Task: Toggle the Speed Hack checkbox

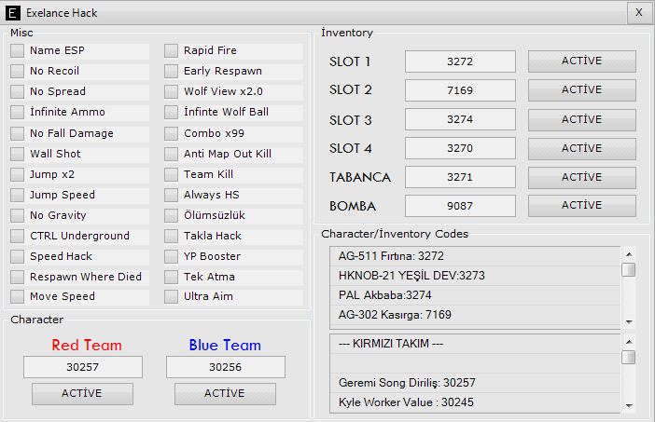Action: [x=17, y=256]
